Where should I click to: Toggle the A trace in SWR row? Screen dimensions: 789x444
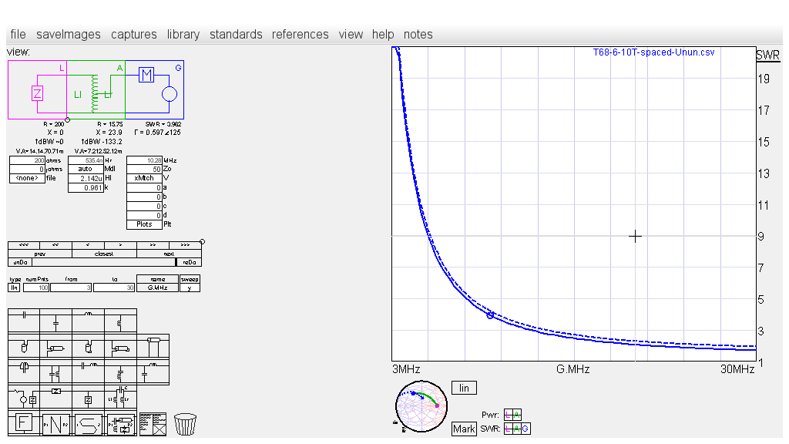[x=517, y=429]
